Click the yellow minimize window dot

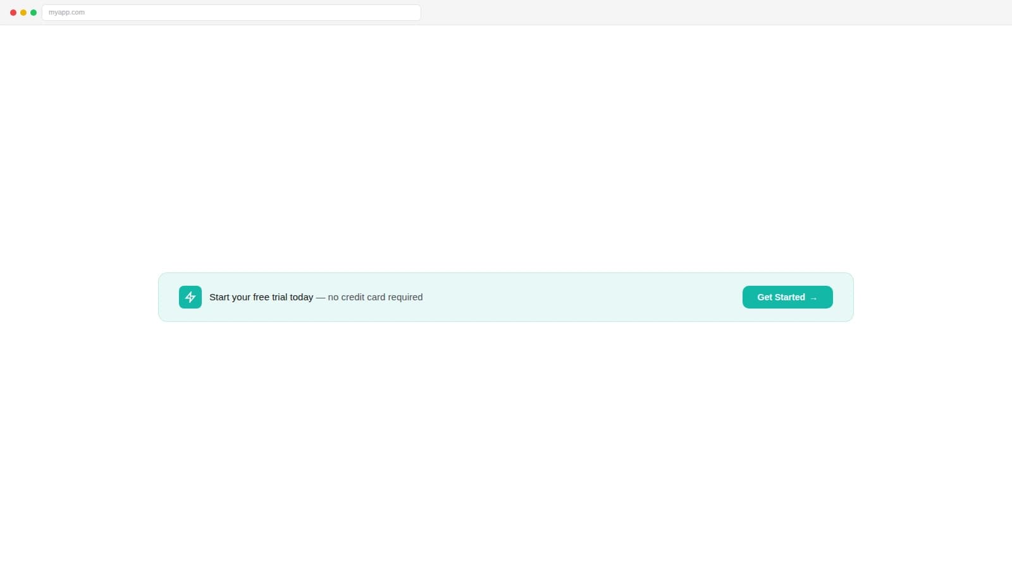coord(23,13)
